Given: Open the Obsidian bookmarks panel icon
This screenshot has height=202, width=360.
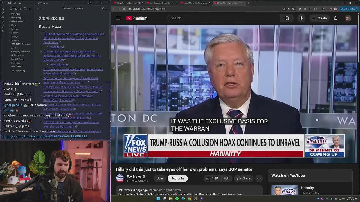Looking at the screenshot, I should (20, 3).
